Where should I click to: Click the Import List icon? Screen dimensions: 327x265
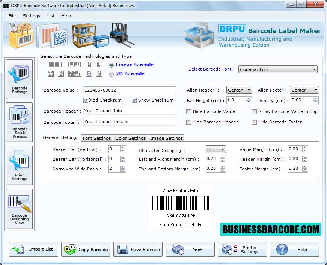(x=18, y=249)
